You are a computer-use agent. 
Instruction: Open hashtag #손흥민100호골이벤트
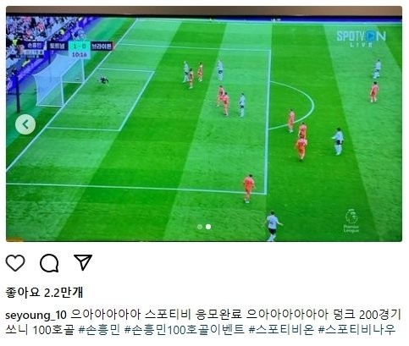(185, 330)
